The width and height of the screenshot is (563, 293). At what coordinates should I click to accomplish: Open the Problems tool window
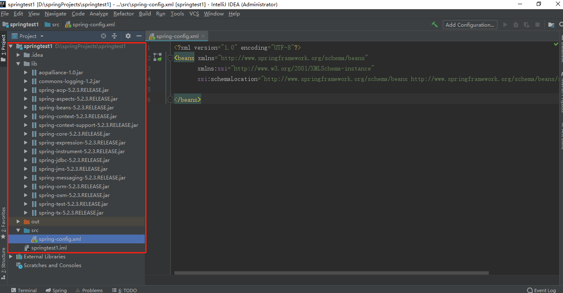[89, 290]
